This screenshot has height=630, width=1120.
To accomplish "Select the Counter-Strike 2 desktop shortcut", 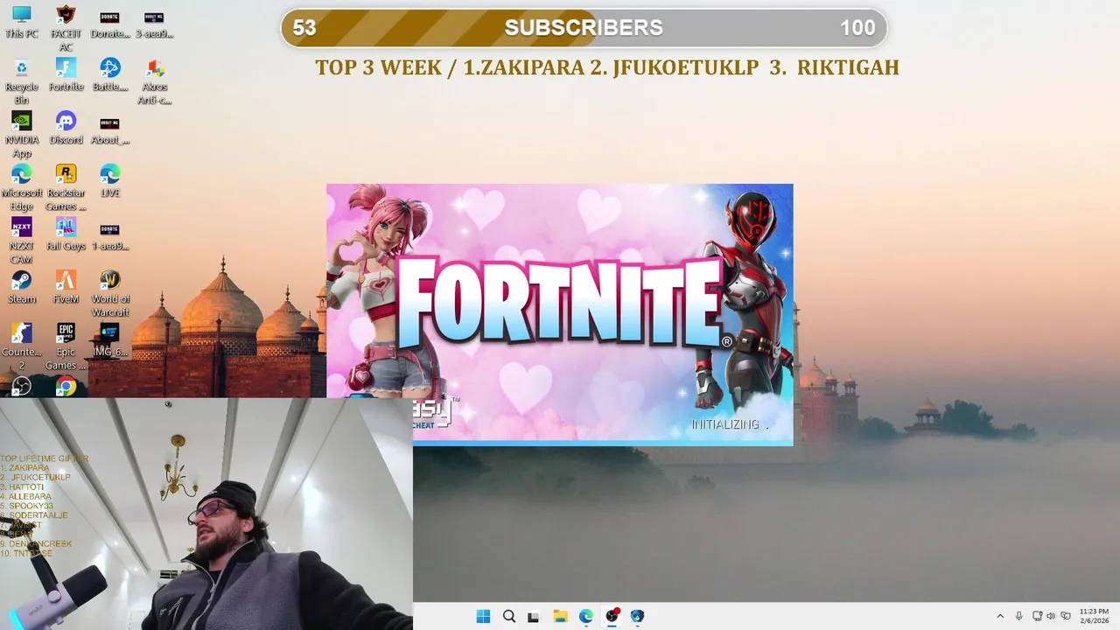I will (22, 346).
